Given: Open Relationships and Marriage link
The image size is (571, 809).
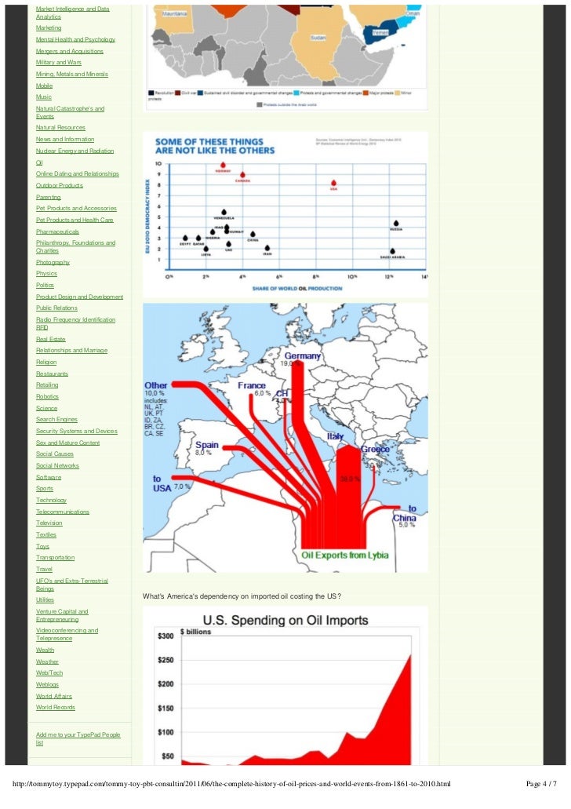Looking at the screenshot, I should 71,351.
